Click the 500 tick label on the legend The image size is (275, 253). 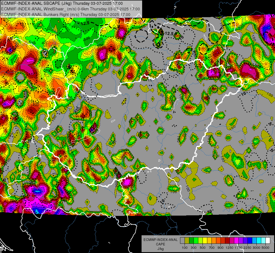pos(203,248)
